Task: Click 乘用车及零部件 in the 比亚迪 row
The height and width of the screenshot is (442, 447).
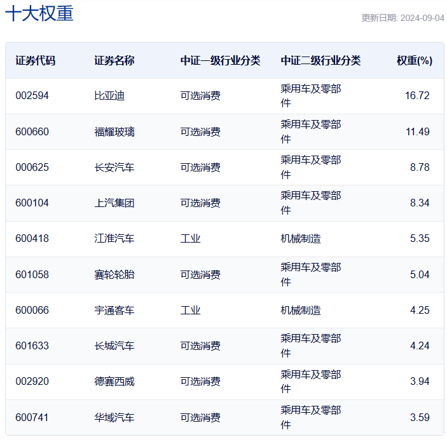Action: click(311, 96)
